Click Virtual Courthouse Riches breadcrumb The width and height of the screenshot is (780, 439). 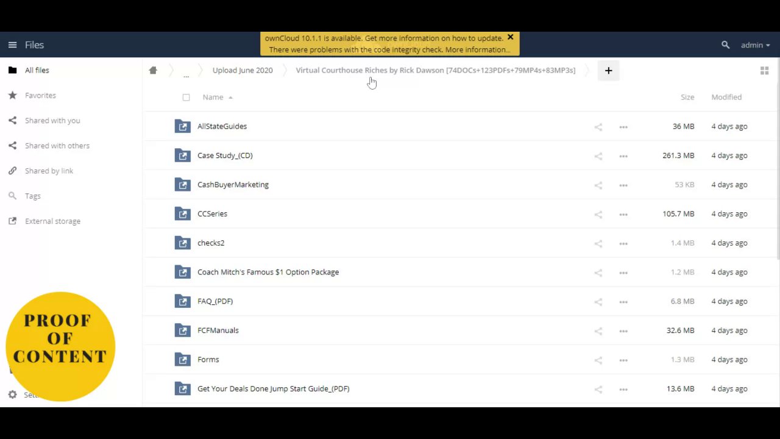coord(435,70)
